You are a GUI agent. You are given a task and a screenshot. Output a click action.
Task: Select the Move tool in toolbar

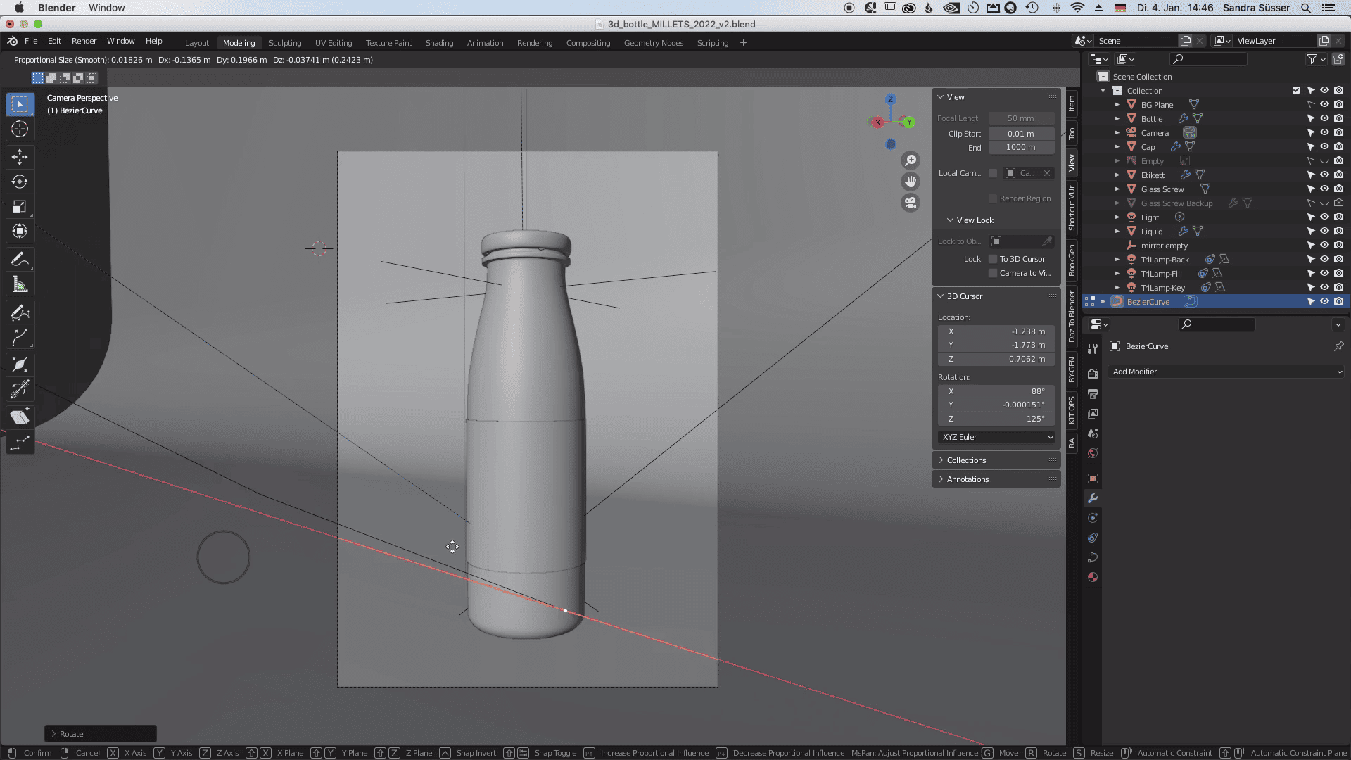(x=20, y=156)
